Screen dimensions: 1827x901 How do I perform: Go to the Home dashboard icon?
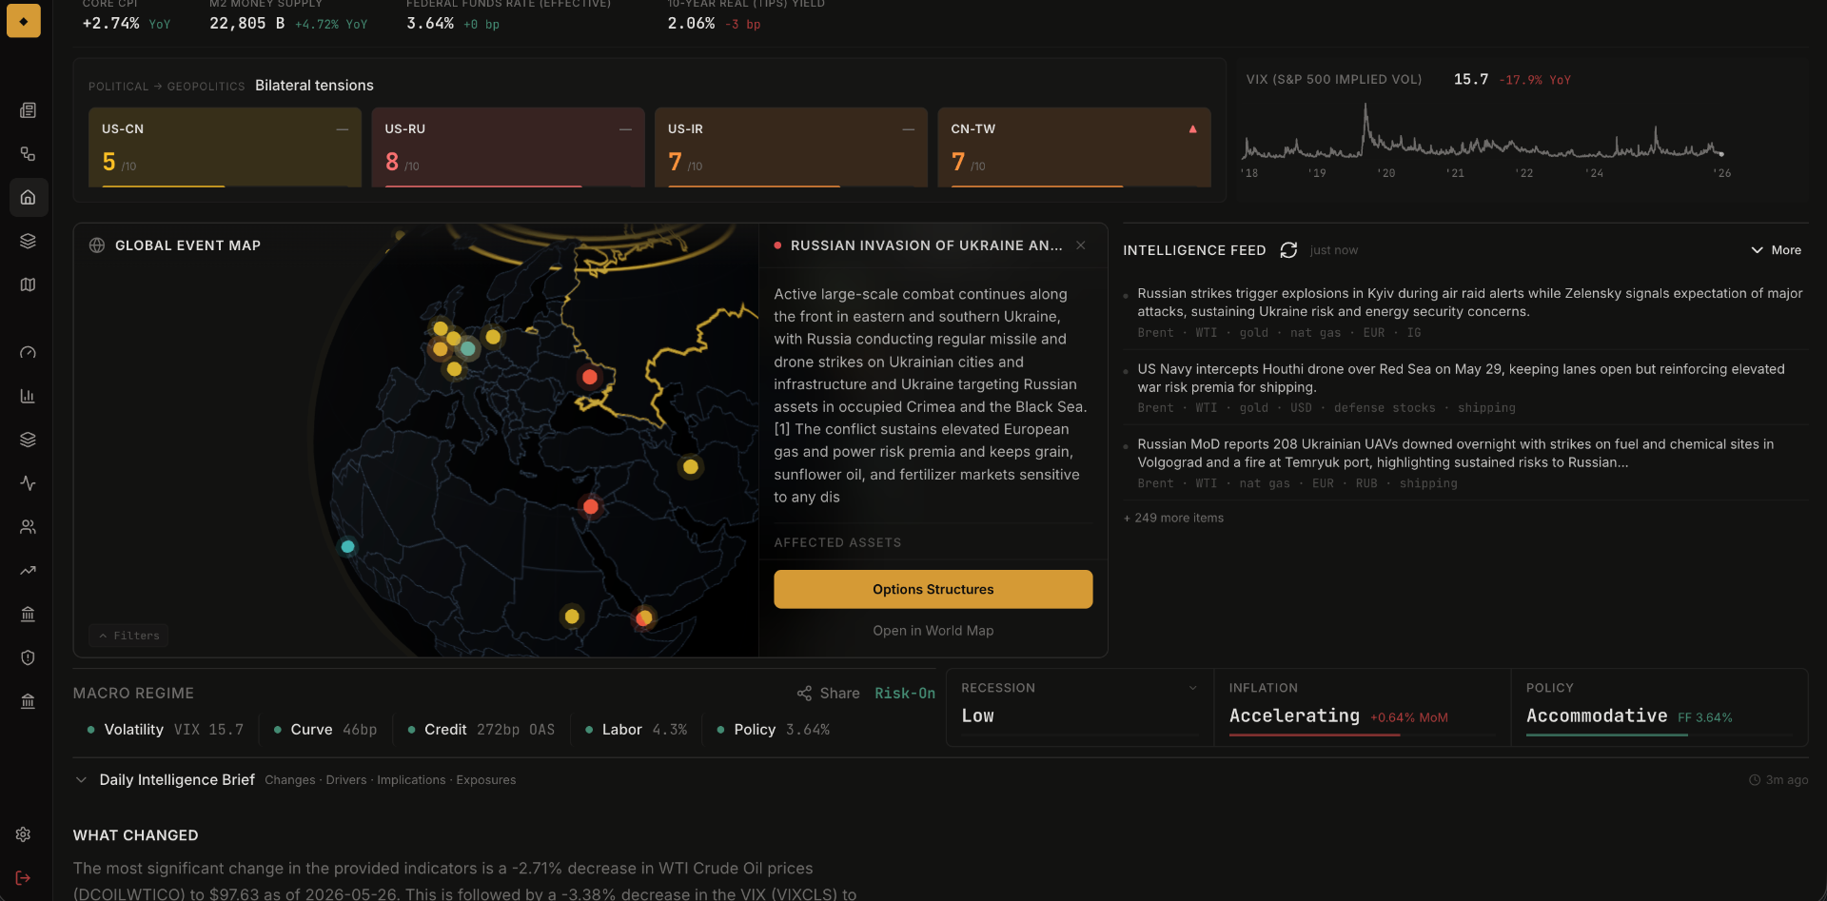(x=28, y=197)
